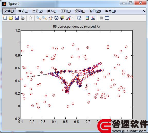Click the New Figure toolbar icon
Screen dimensions: 148x133
click(x=5, y=18)
